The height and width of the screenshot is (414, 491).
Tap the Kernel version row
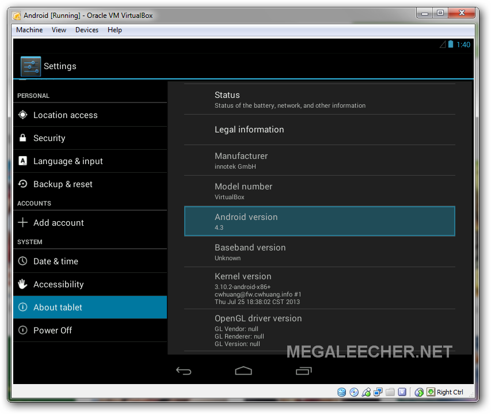tap(319, 288)
